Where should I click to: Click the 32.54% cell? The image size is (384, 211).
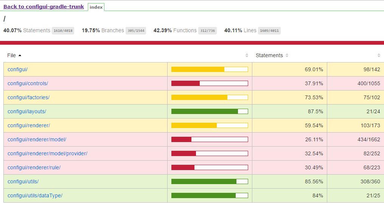tap(289, 153)
